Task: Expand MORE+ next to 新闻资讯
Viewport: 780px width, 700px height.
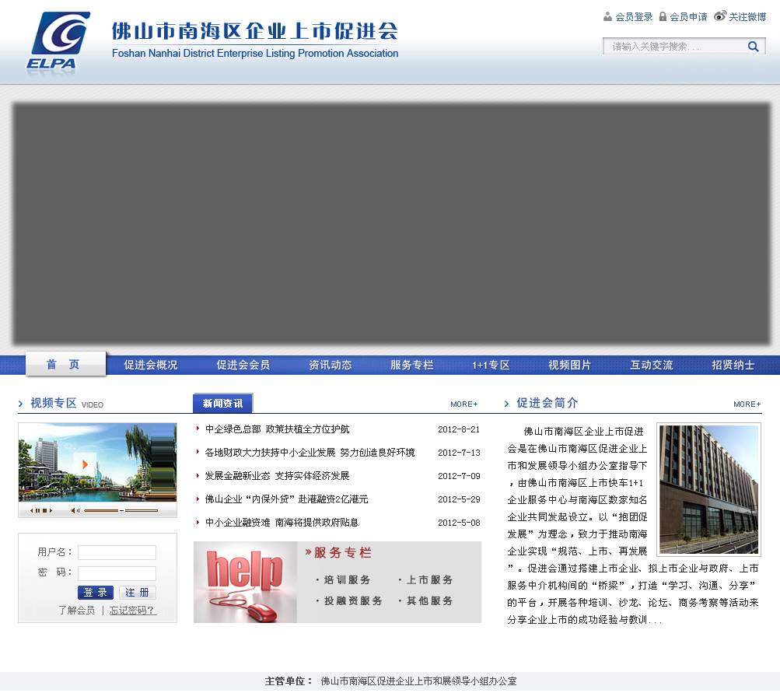Action: click(463, 404)
